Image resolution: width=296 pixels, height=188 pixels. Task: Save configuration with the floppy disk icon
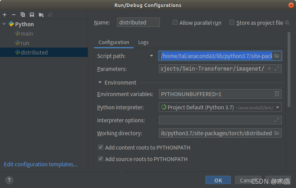[x=32, y=15]
